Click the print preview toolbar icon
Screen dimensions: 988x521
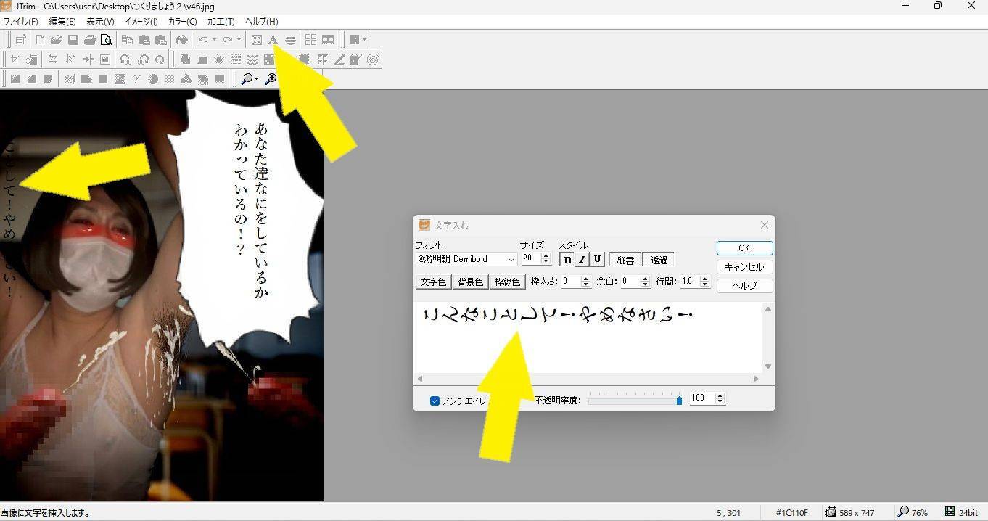tap(107, 40)
